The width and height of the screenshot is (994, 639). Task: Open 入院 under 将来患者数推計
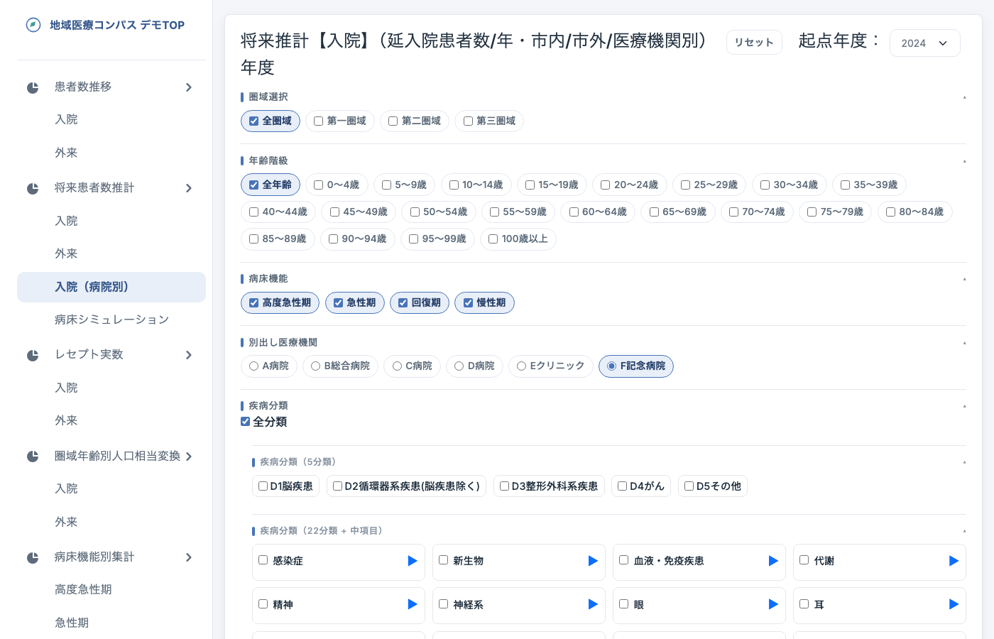click(67, 222)
